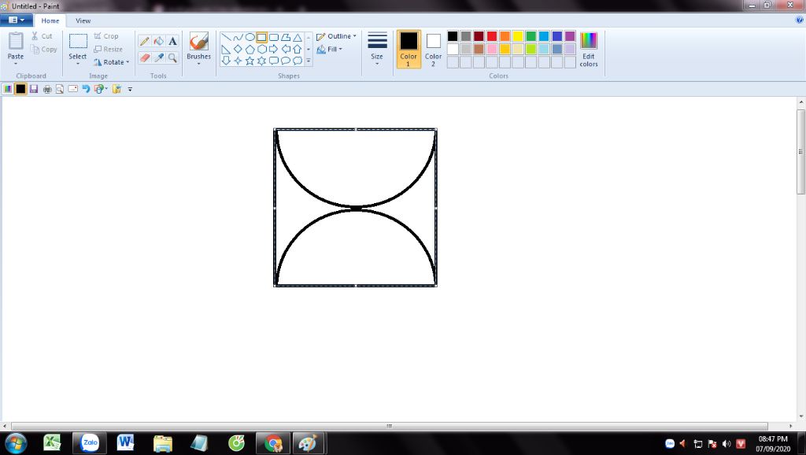Screen dimensions: 806x455
Task: Click the Cut button
Action: click(42, 36)
